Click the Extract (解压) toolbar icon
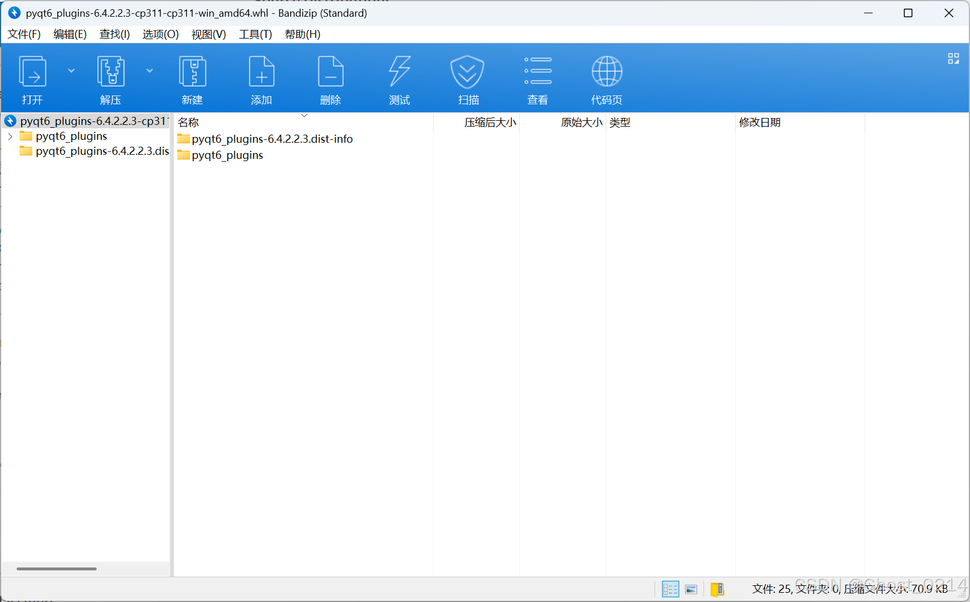Viewport: 970px width, 602px height. click(111, 71)
